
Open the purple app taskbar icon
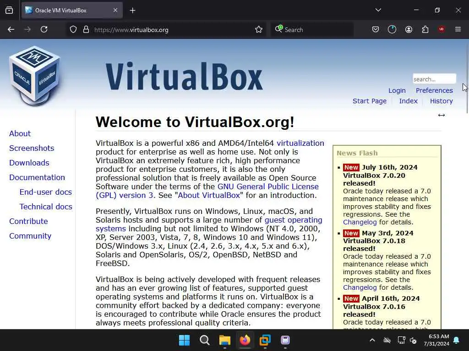pos(285,340)
